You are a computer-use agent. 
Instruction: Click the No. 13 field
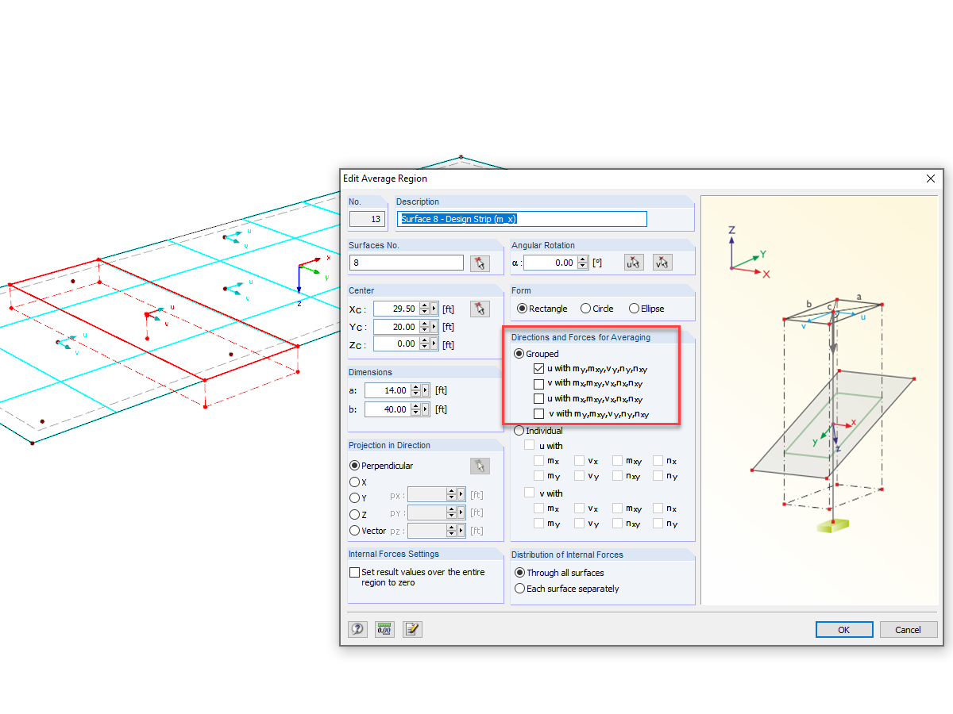pos(368,219)
